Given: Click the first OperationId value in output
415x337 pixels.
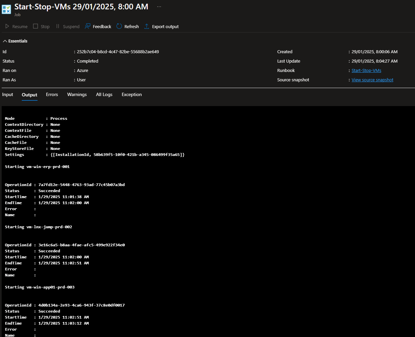Looking at the screenshot, I should point(81,185).
